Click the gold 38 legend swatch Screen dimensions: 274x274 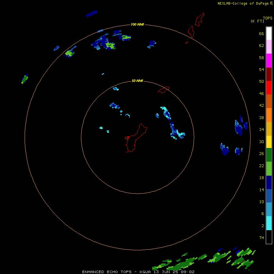click(269, 129)
